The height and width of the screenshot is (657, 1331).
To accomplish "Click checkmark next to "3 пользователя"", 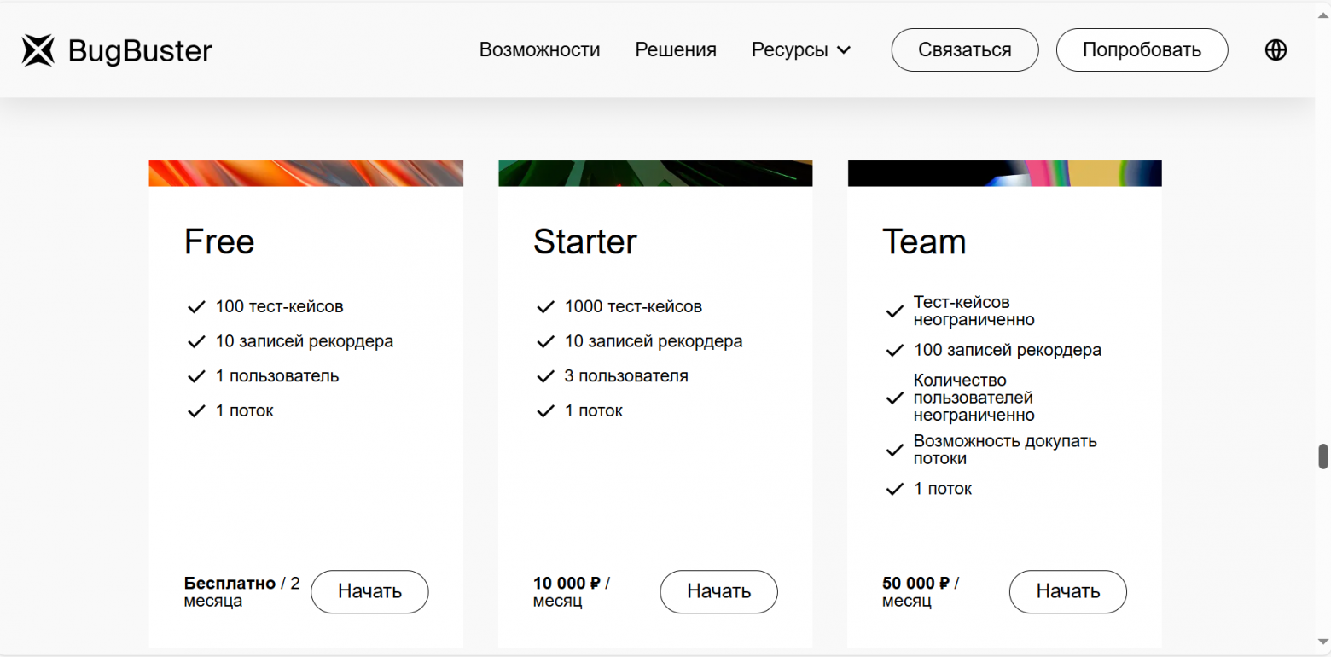I will (x=545, y=376).
